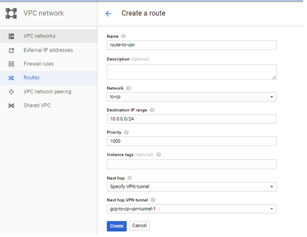The image size is (307, 237).
Task: Click the help icon next to Name
Action: 124,36
